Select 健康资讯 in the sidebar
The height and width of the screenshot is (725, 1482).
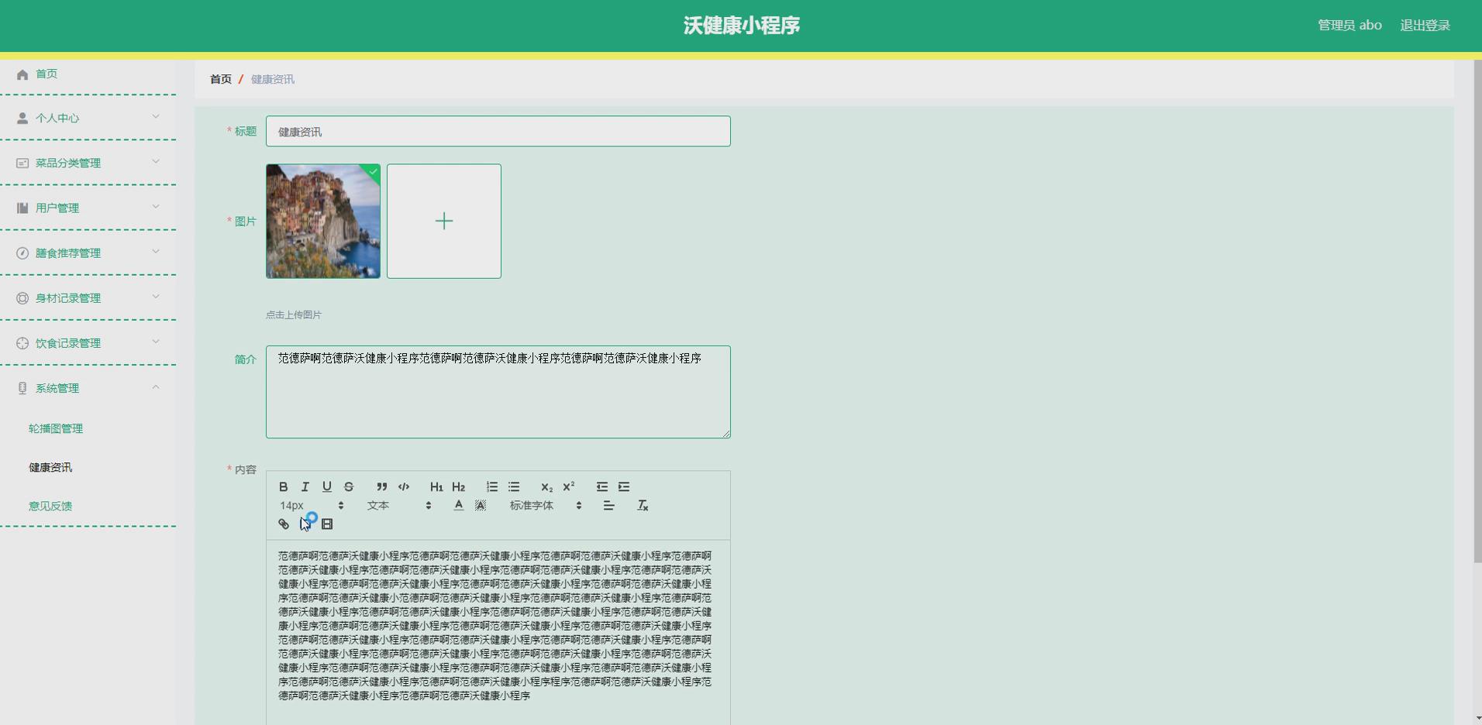(x=50, y=467)
